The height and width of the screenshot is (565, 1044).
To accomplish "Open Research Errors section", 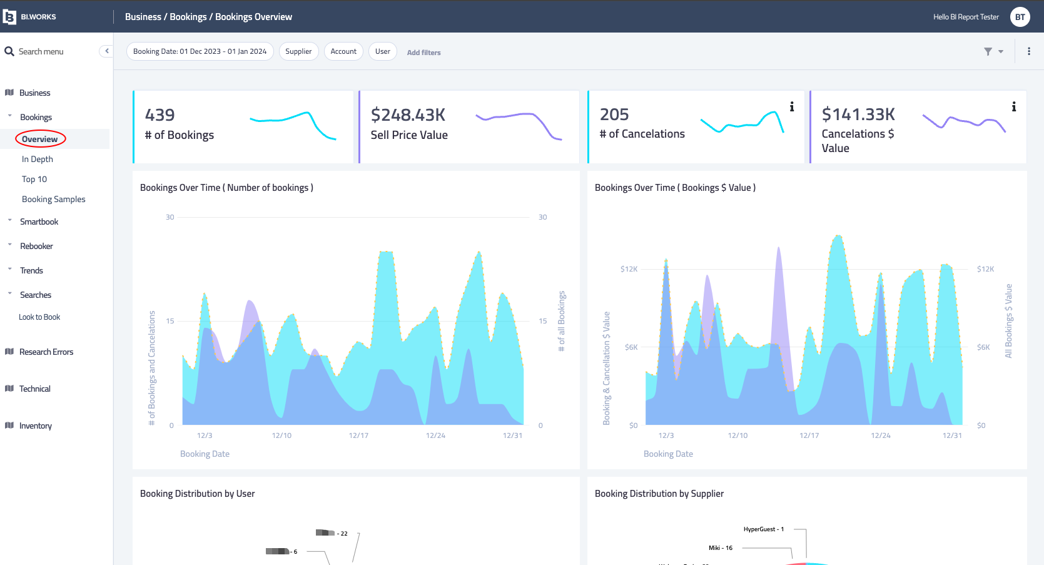I will click(46, 352).
